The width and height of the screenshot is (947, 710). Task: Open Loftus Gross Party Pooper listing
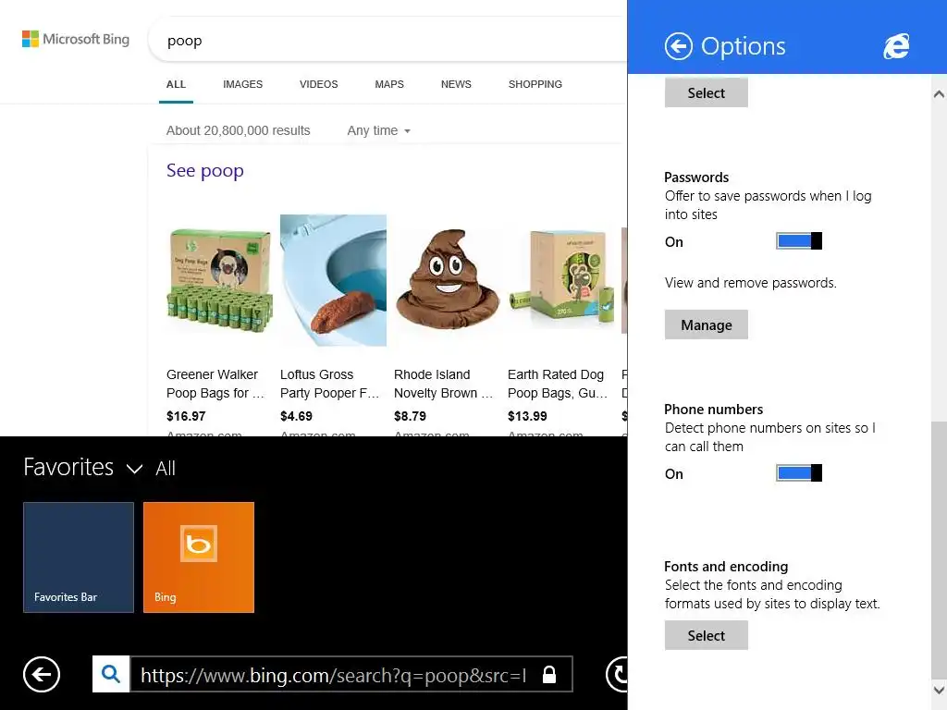point(330,384)
